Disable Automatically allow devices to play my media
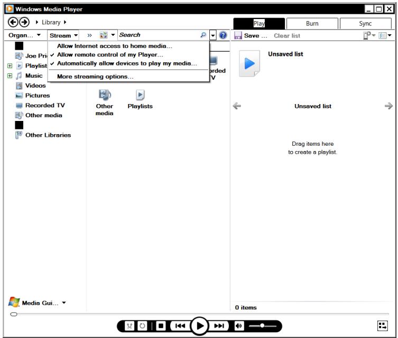398x338 pixels. pos(126,63)
